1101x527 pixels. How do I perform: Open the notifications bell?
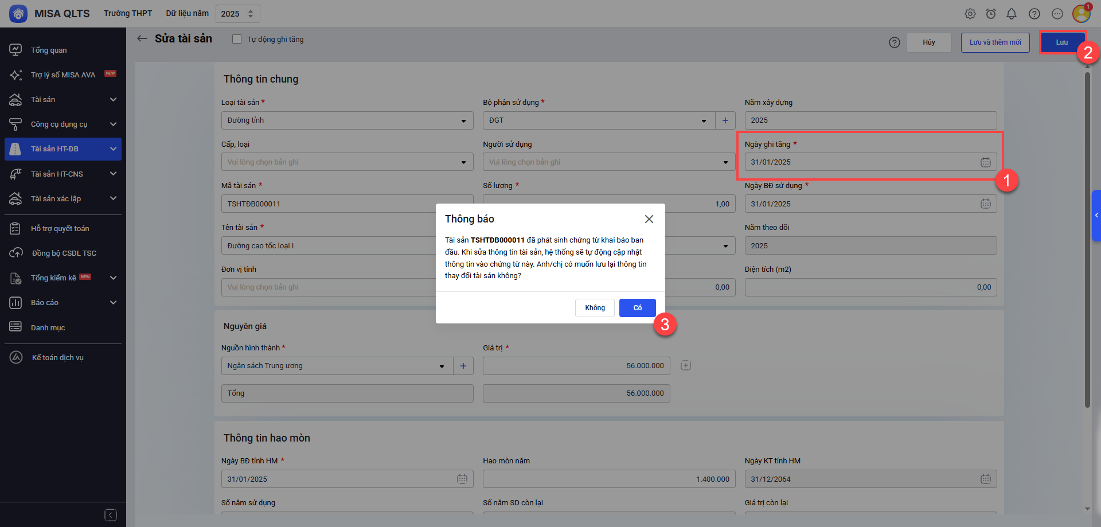click(1012, 14)
